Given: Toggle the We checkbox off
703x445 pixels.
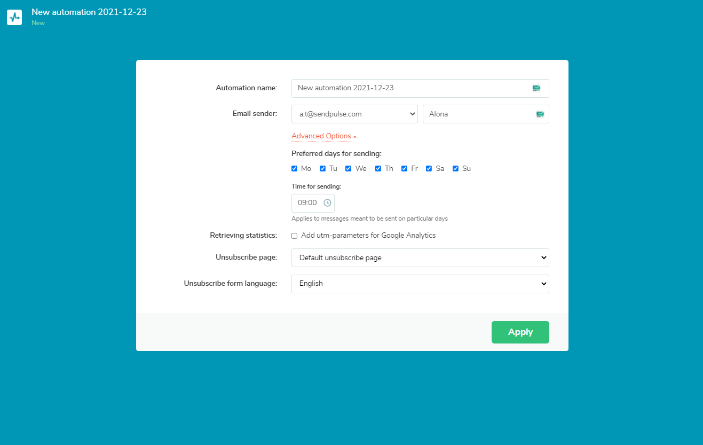Looking at the screenshot, I should pos(348,168).
